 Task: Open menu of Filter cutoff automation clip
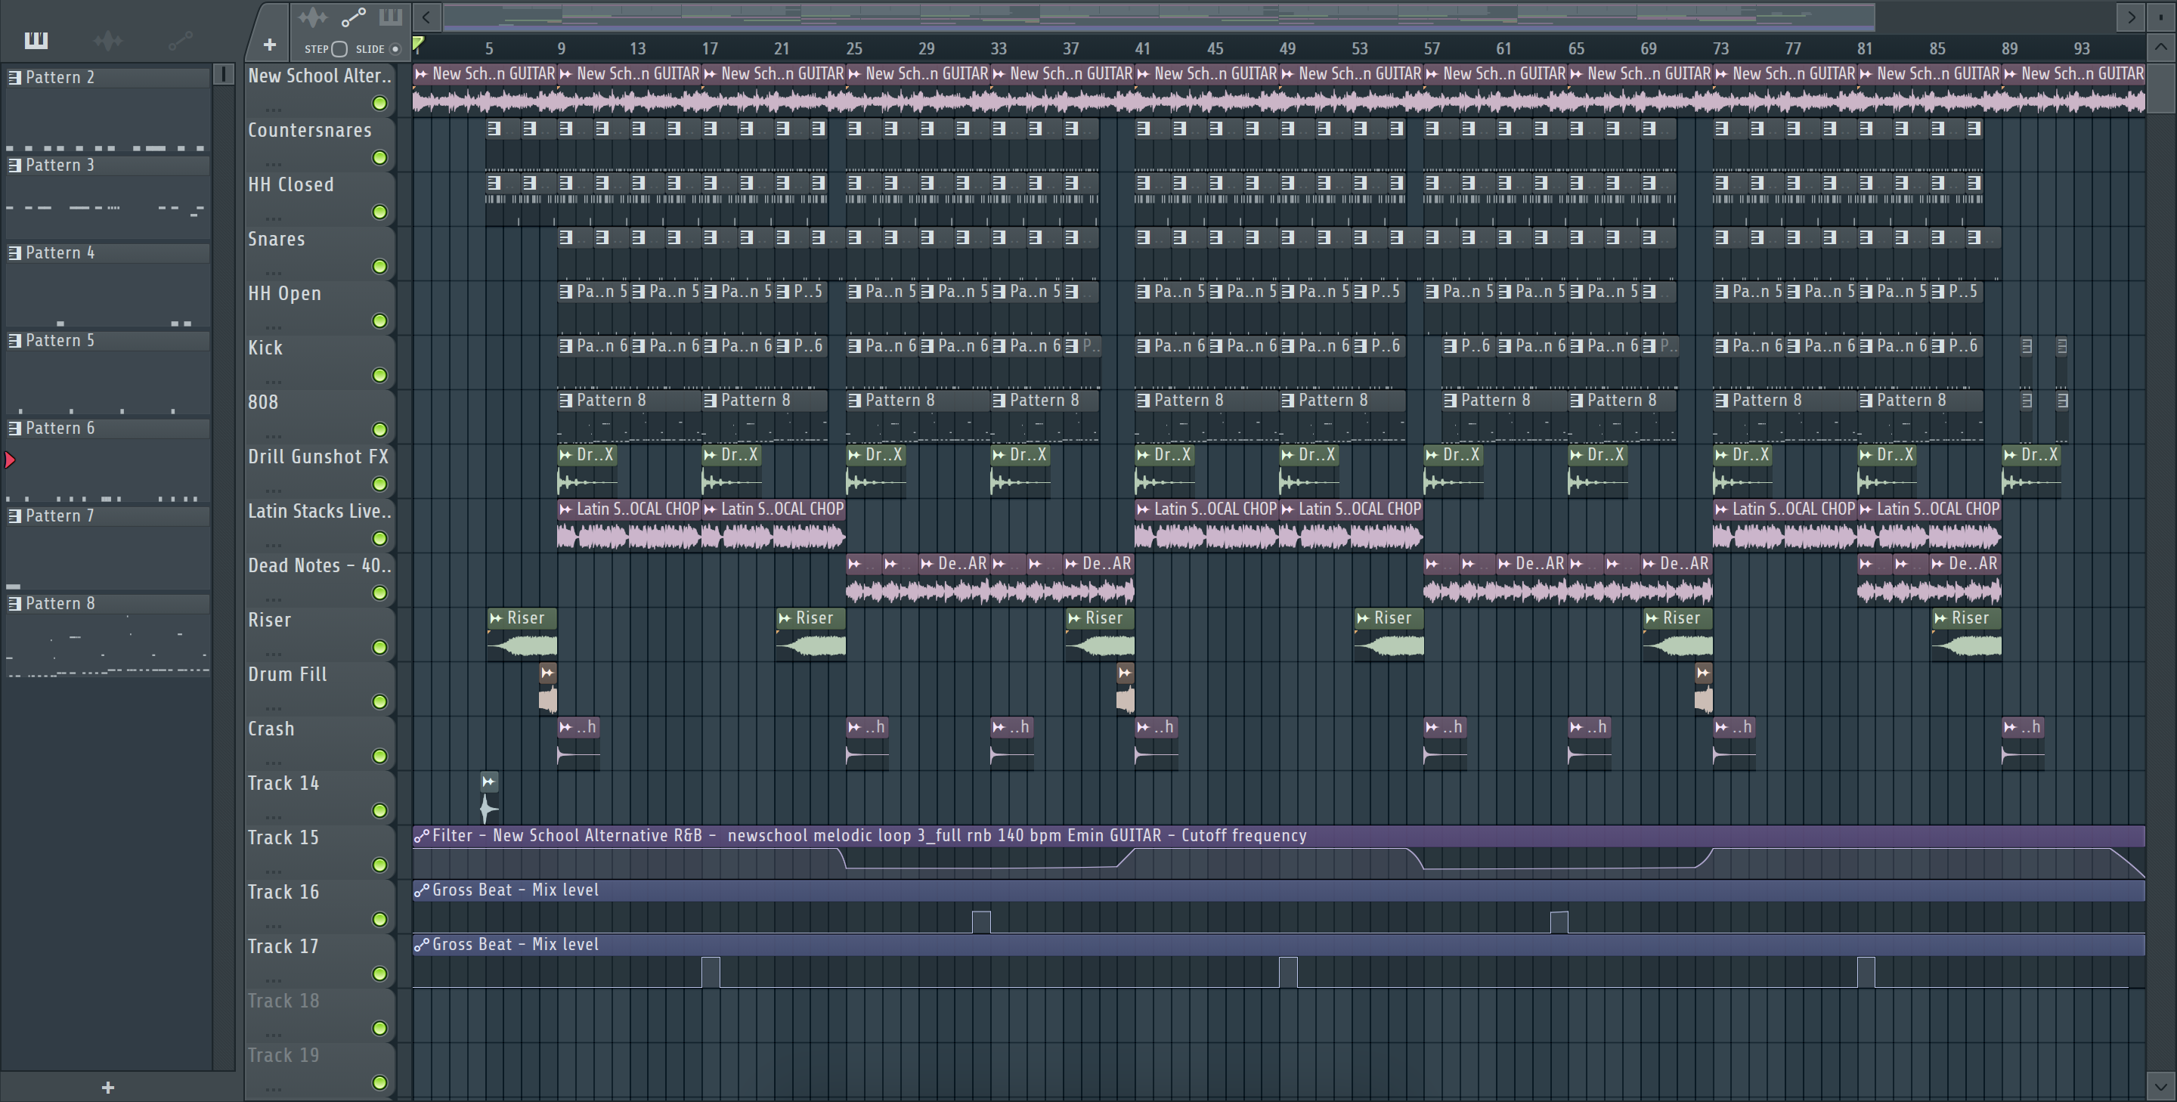[421, 836]
